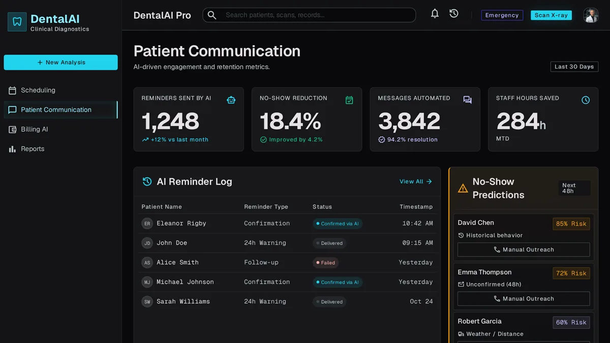Viewport: 610px width, 343px height.
Task: Click the search magnifier icon
Action: [x=212, y=15]
